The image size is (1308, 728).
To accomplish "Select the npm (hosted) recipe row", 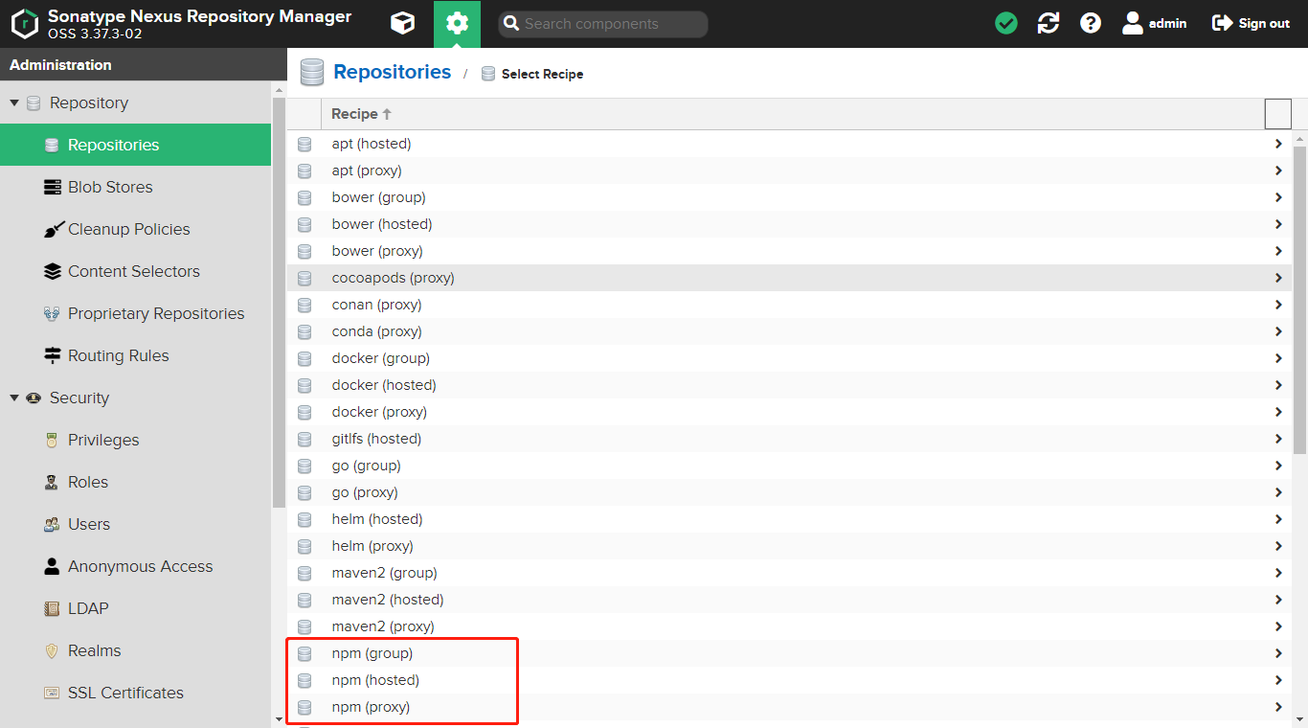I will tap(790, 680).
